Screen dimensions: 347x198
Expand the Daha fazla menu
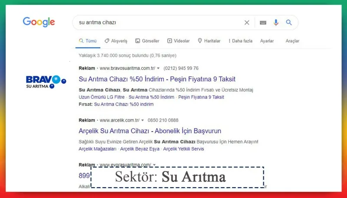(240, 41)
